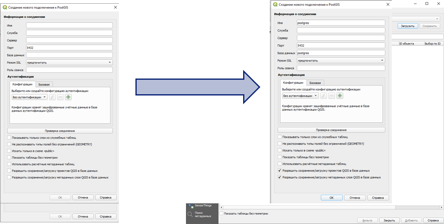Select the SensorThings source icon in the sidebar
The width and height of the screenshot is (444, 224).
click(x=191, y=206)
